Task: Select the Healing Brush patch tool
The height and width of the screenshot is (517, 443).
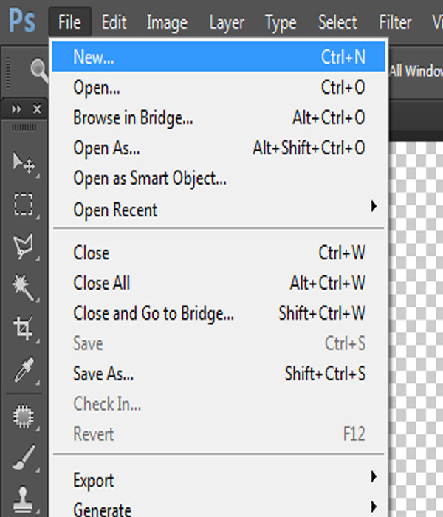Action: pyautogui.click(x=24, y=416)
